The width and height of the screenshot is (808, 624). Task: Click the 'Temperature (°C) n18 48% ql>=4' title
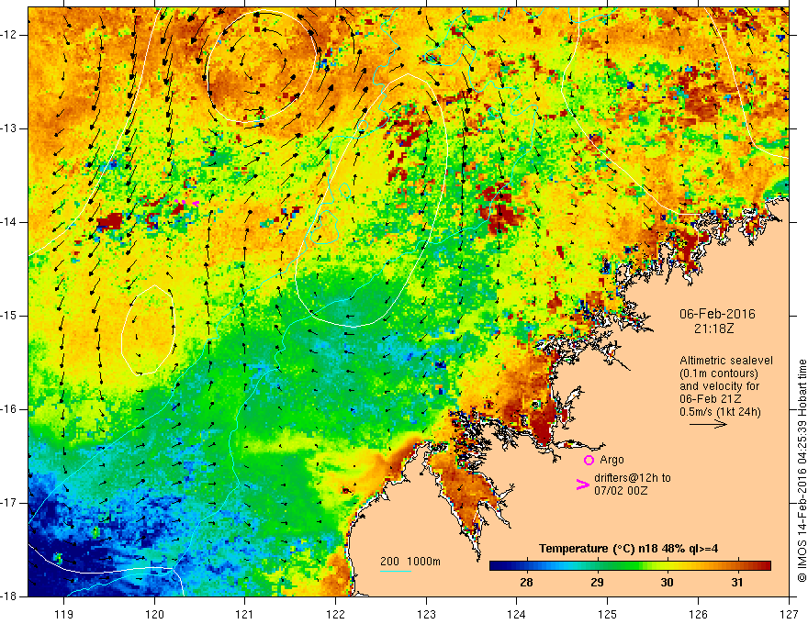tap(629, 549)
